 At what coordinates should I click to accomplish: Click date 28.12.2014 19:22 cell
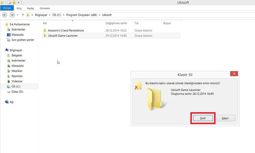(116, 31)
